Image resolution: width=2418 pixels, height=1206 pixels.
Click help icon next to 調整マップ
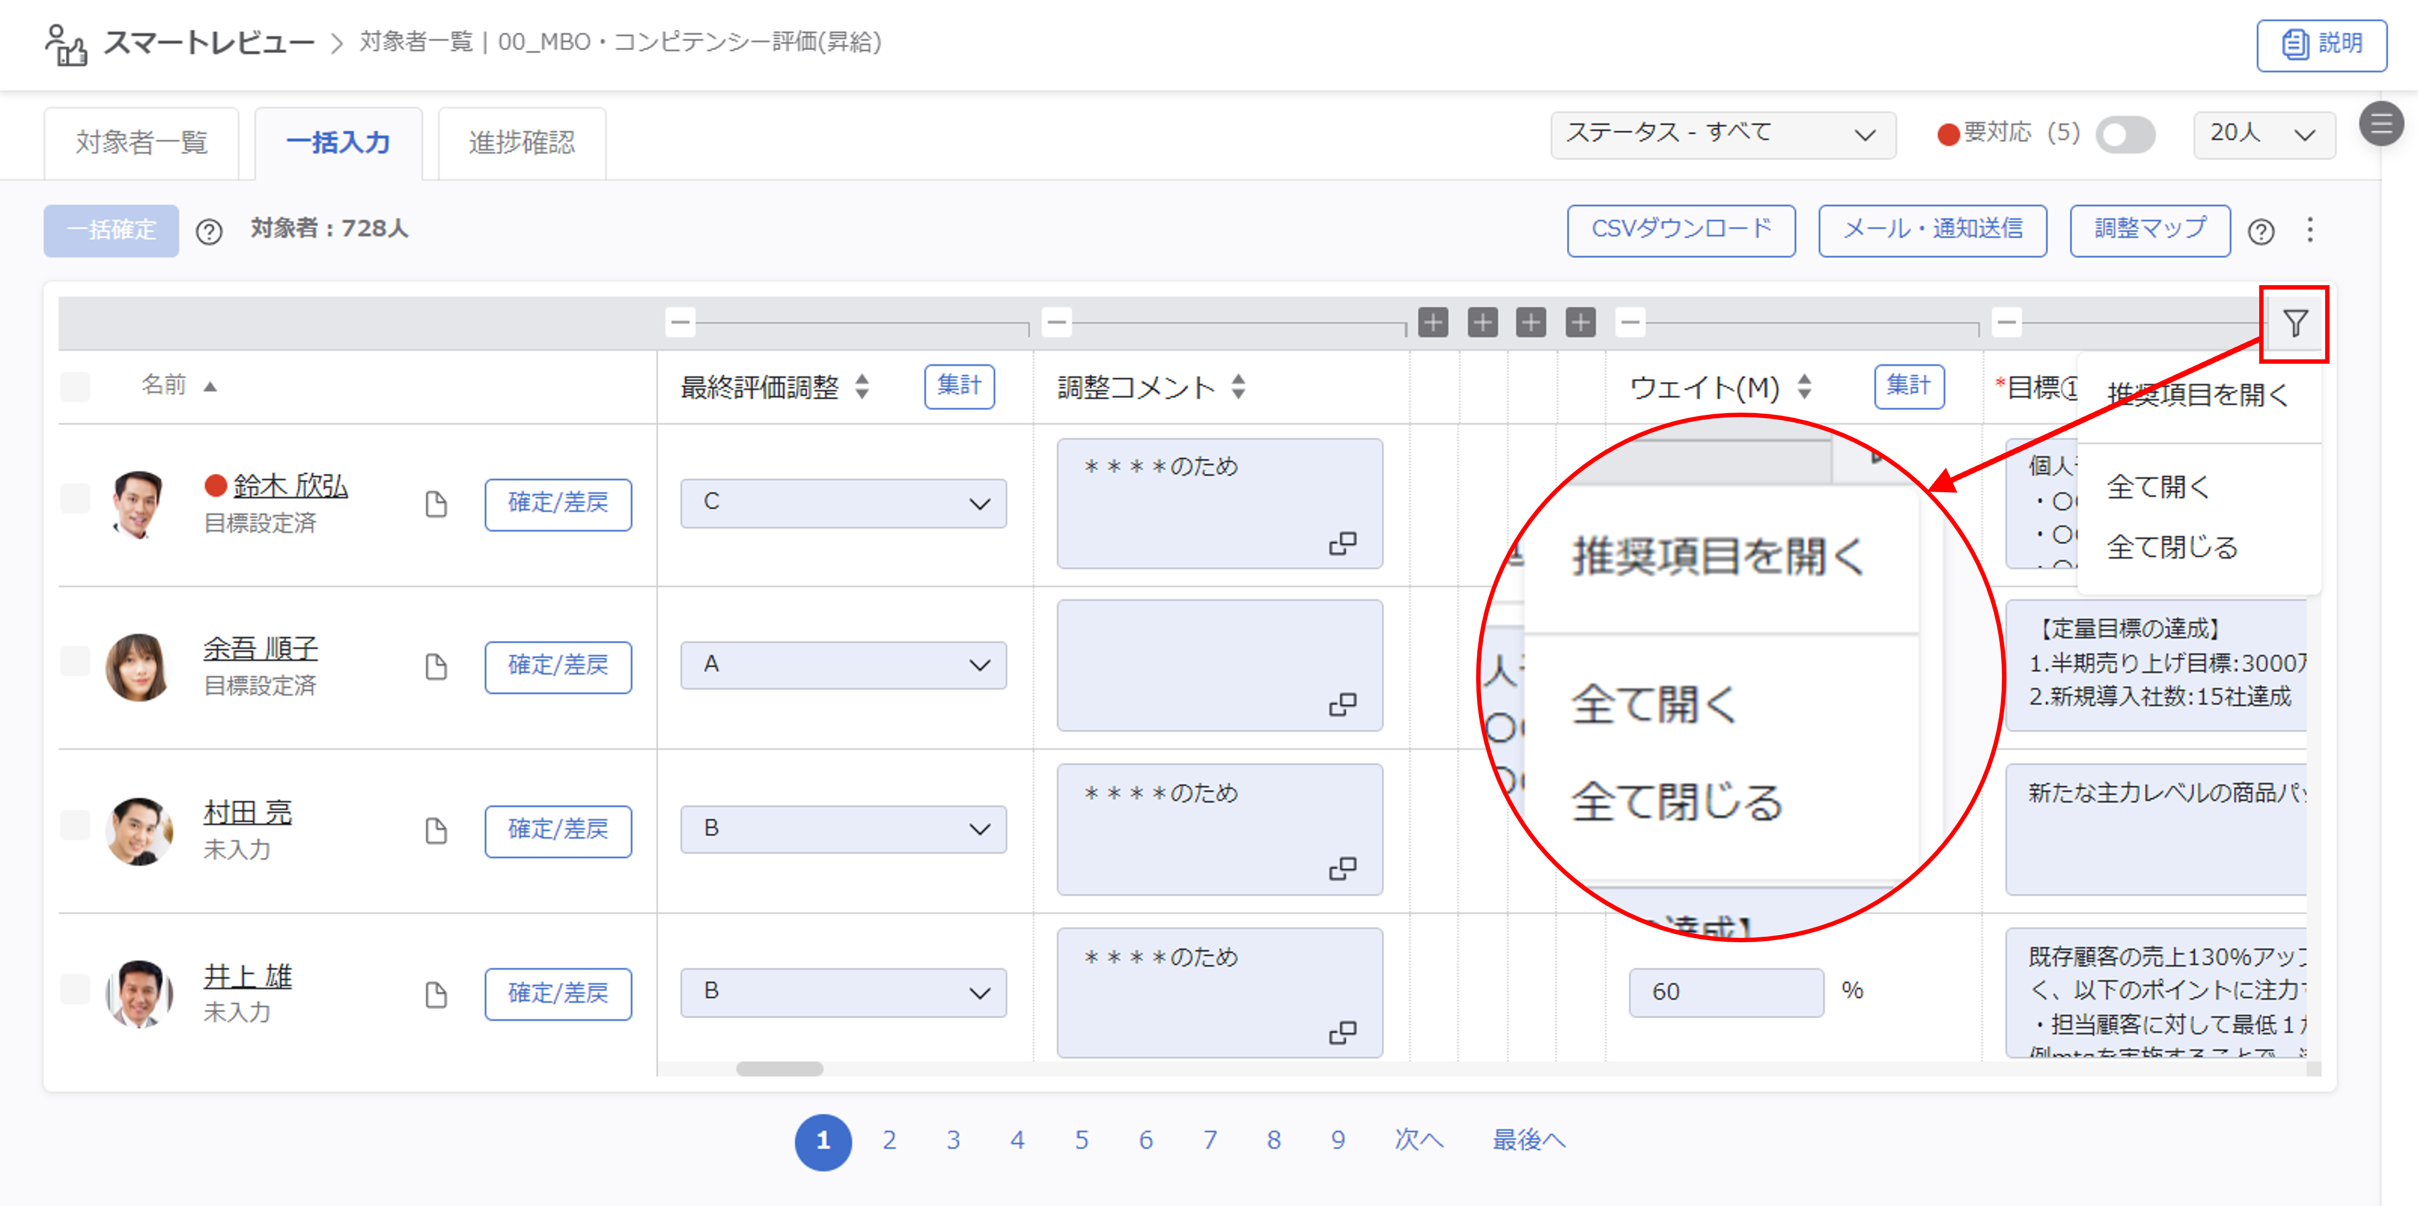tap(2260, 231)
